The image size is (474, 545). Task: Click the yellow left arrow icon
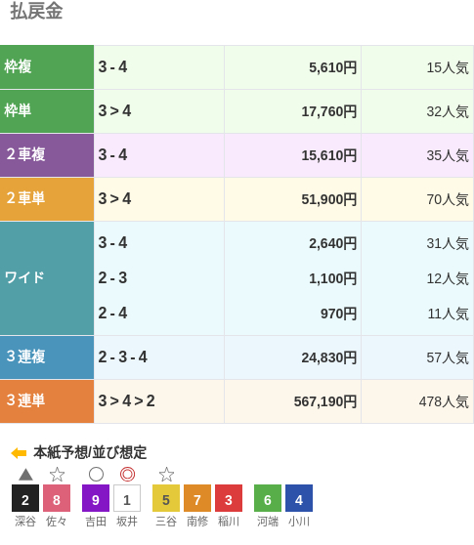[19, 453]
